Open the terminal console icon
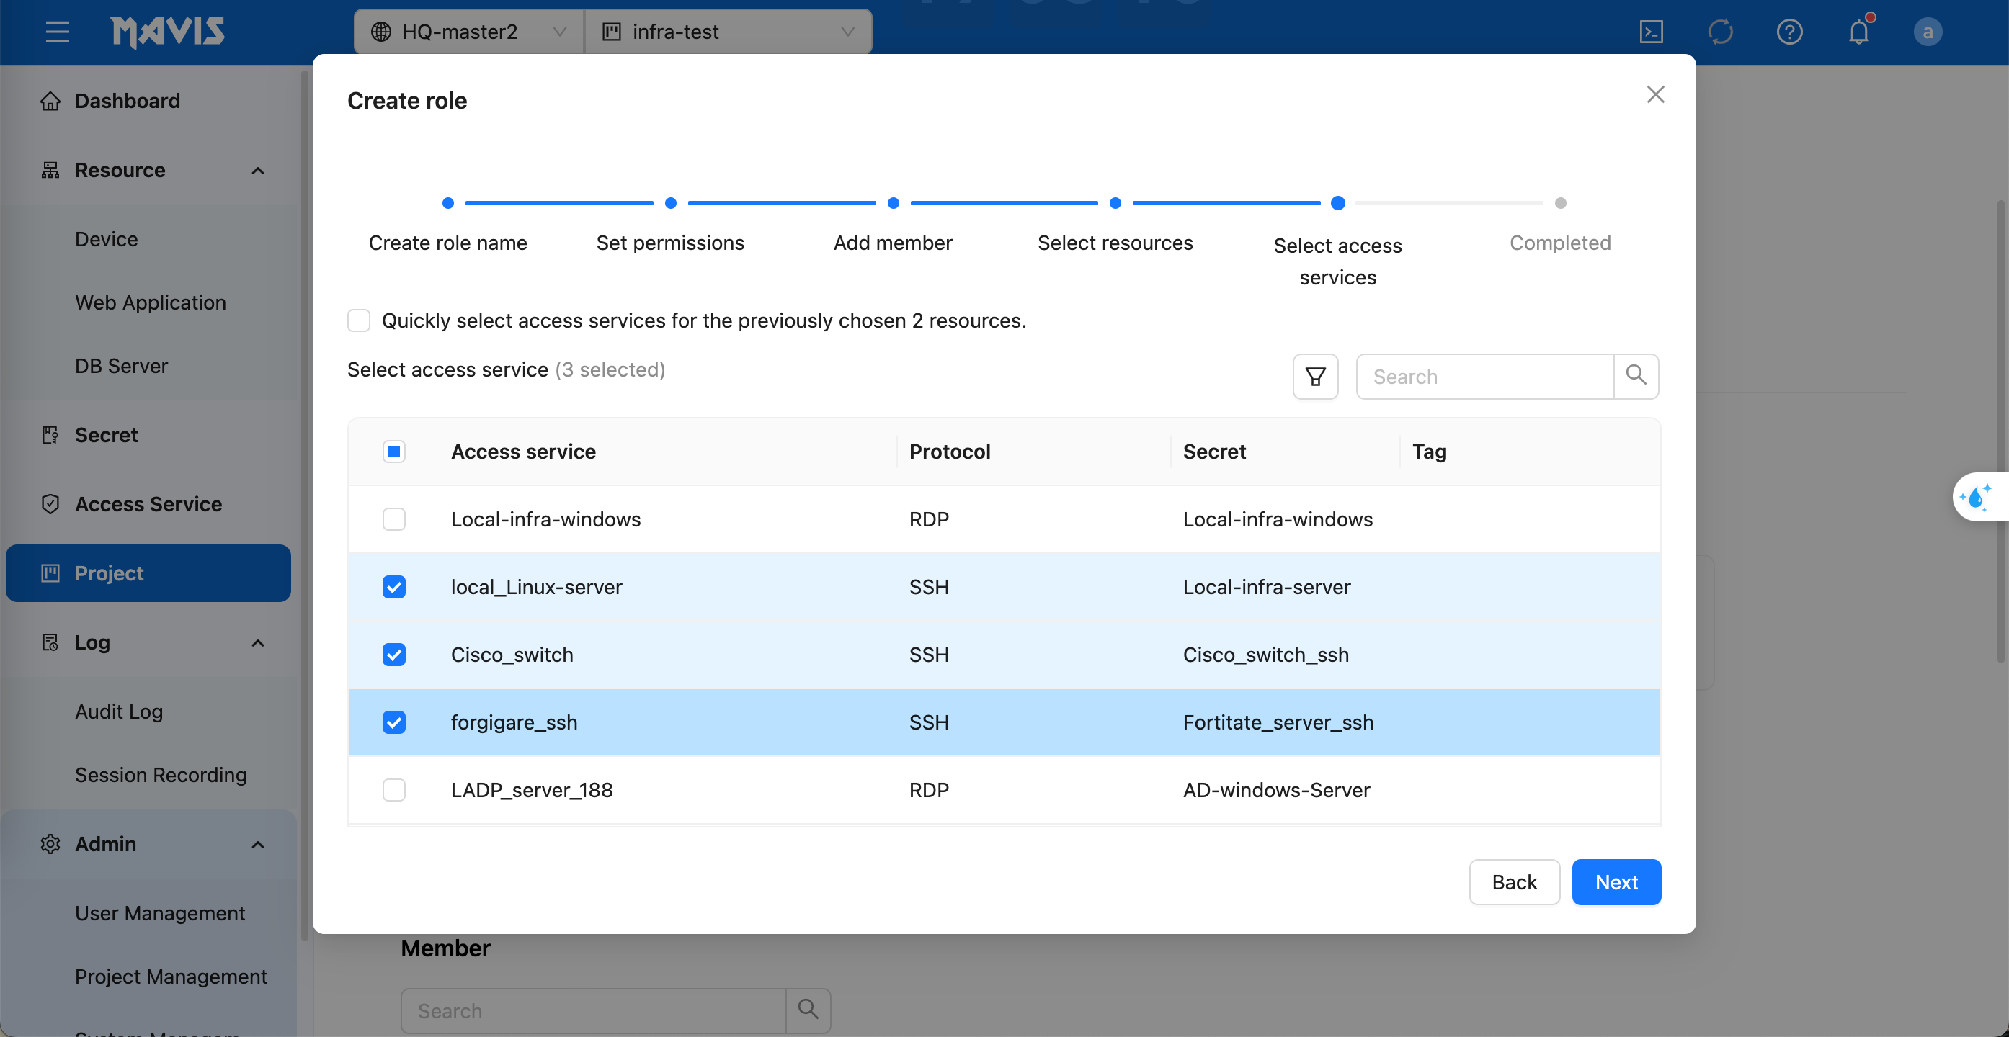Screen dimensions: 2009x1037 pos(1651,32)
